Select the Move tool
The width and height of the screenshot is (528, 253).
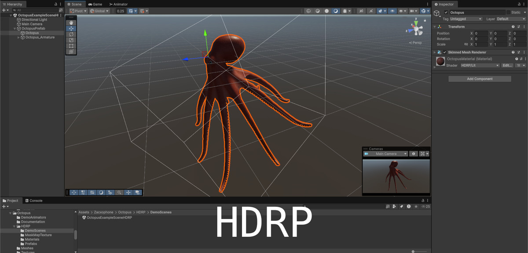pyautogui.click(x=71, y=28)
